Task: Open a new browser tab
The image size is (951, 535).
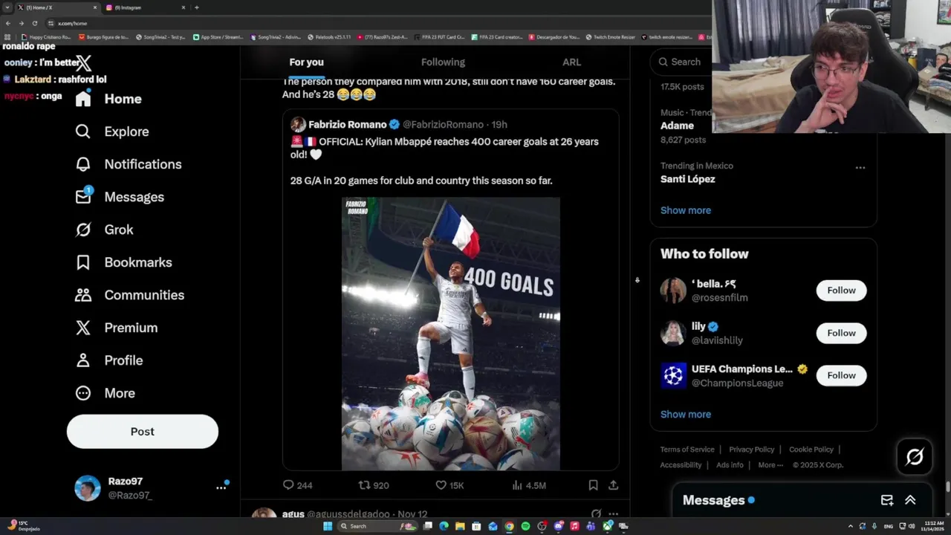Action: coord(196,7)
